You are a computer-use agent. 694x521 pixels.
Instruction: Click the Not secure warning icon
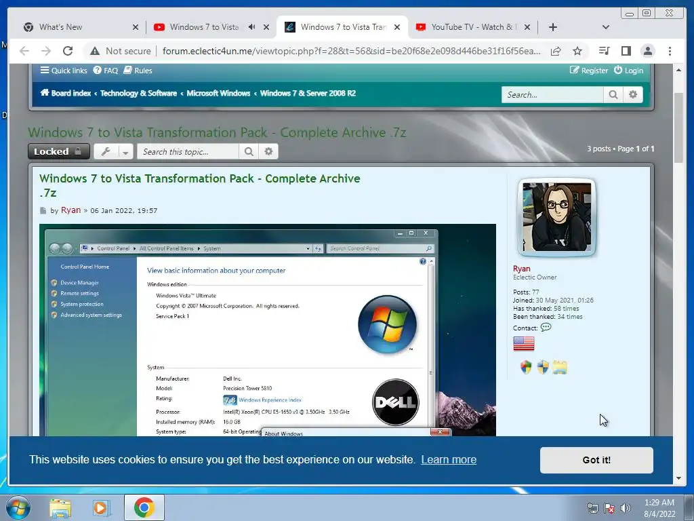point(95,51)
